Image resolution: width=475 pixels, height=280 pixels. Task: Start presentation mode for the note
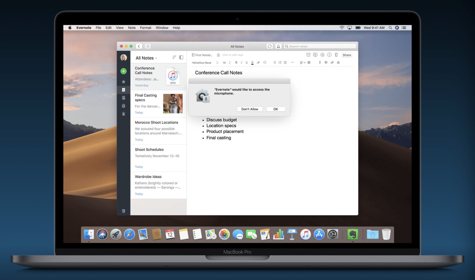[x=315, y=55]
